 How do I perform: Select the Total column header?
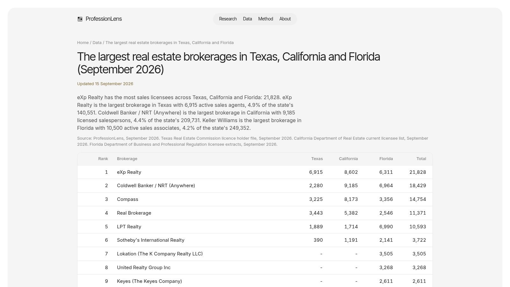click(x=421, y=158)
